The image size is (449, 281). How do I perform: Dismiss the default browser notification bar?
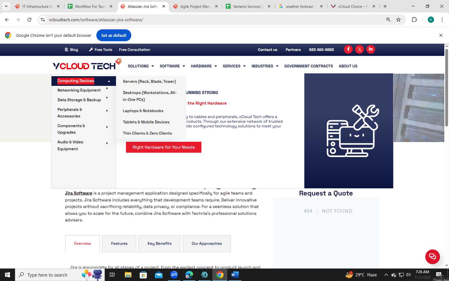[x=441, y=35]
